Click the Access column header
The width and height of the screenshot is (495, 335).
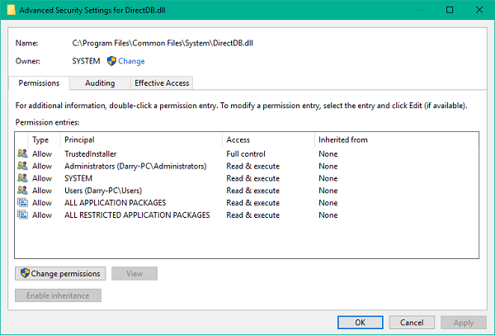(238, 139)
